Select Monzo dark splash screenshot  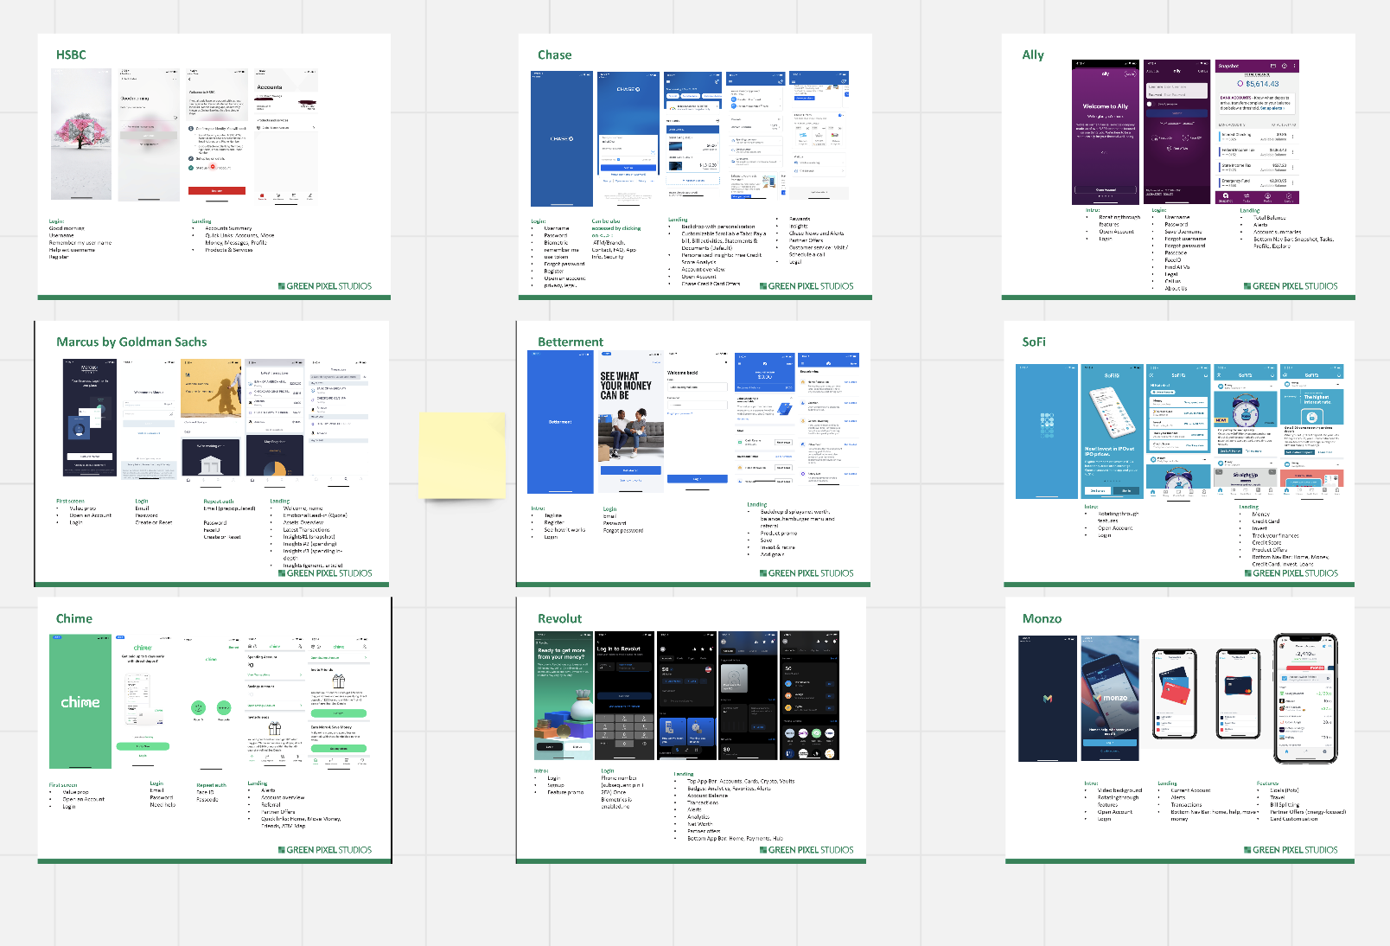[1048, 699]
